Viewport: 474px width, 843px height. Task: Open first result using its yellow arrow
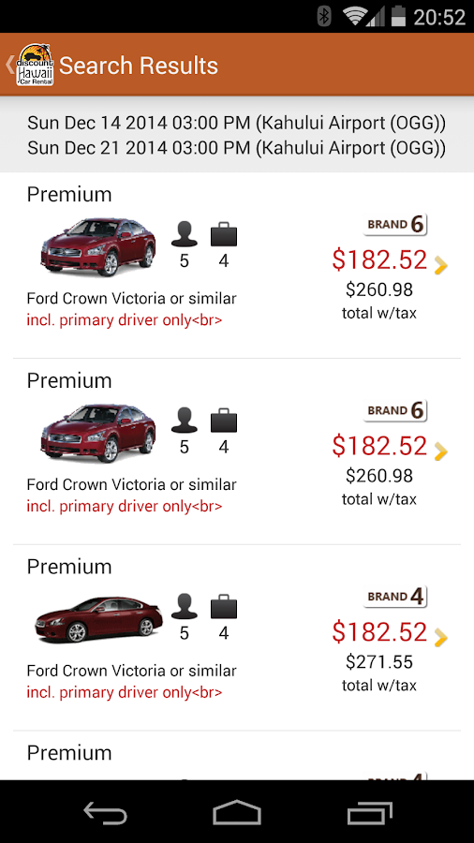tap(440, 266)
